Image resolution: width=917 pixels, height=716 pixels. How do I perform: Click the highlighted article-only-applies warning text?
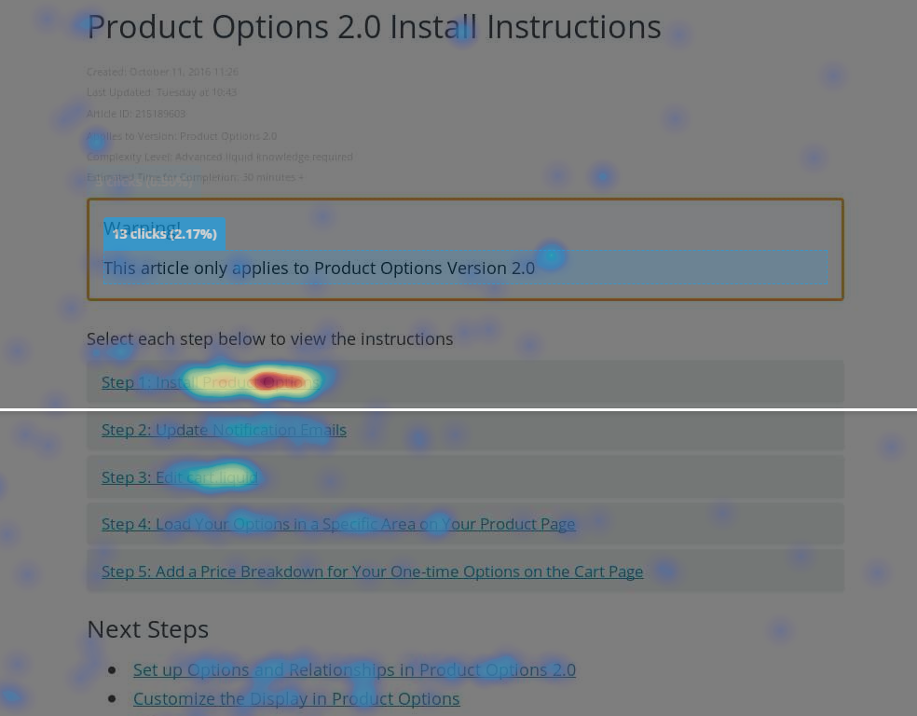pos(319,268)
